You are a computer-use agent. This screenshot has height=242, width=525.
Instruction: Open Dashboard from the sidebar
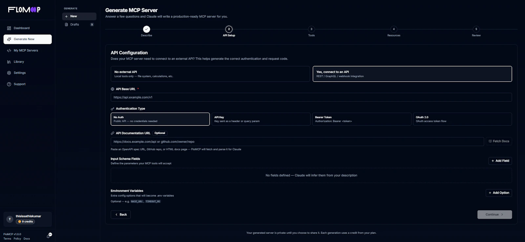coord(28,28)
